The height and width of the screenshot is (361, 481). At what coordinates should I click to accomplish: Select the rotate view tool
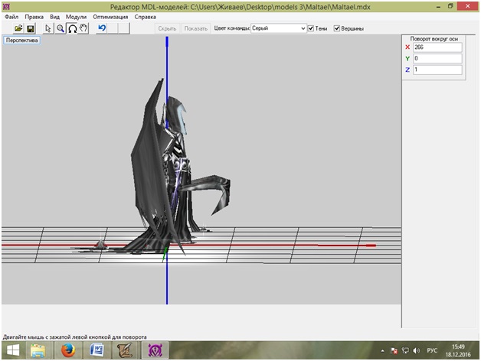72,28
